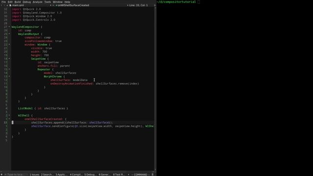Click the model: shellSurfaces line
Screen dimensions: 313x176
click(x=60, y=73)
